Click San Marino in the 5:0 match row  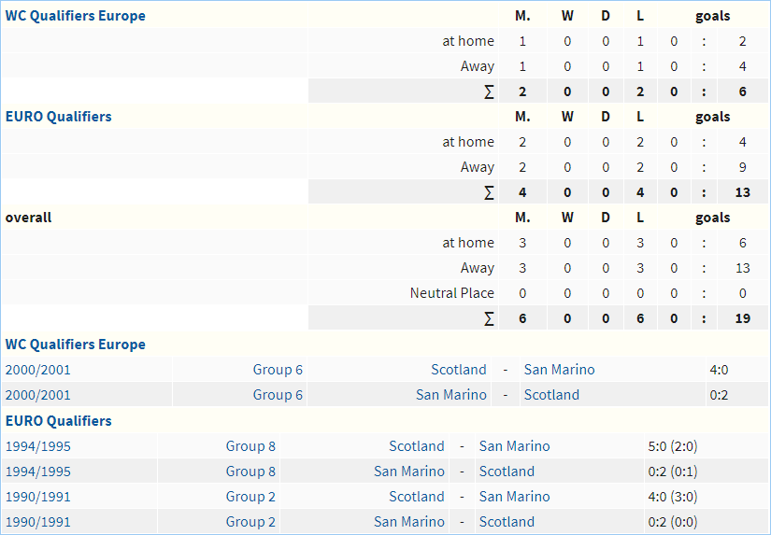(514, 446)
